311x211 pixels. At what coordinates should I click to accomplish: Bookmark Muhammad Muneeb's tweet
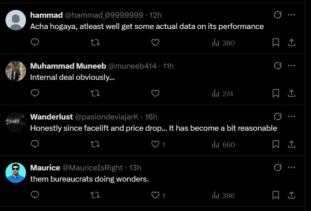click(x=276, y=93)
